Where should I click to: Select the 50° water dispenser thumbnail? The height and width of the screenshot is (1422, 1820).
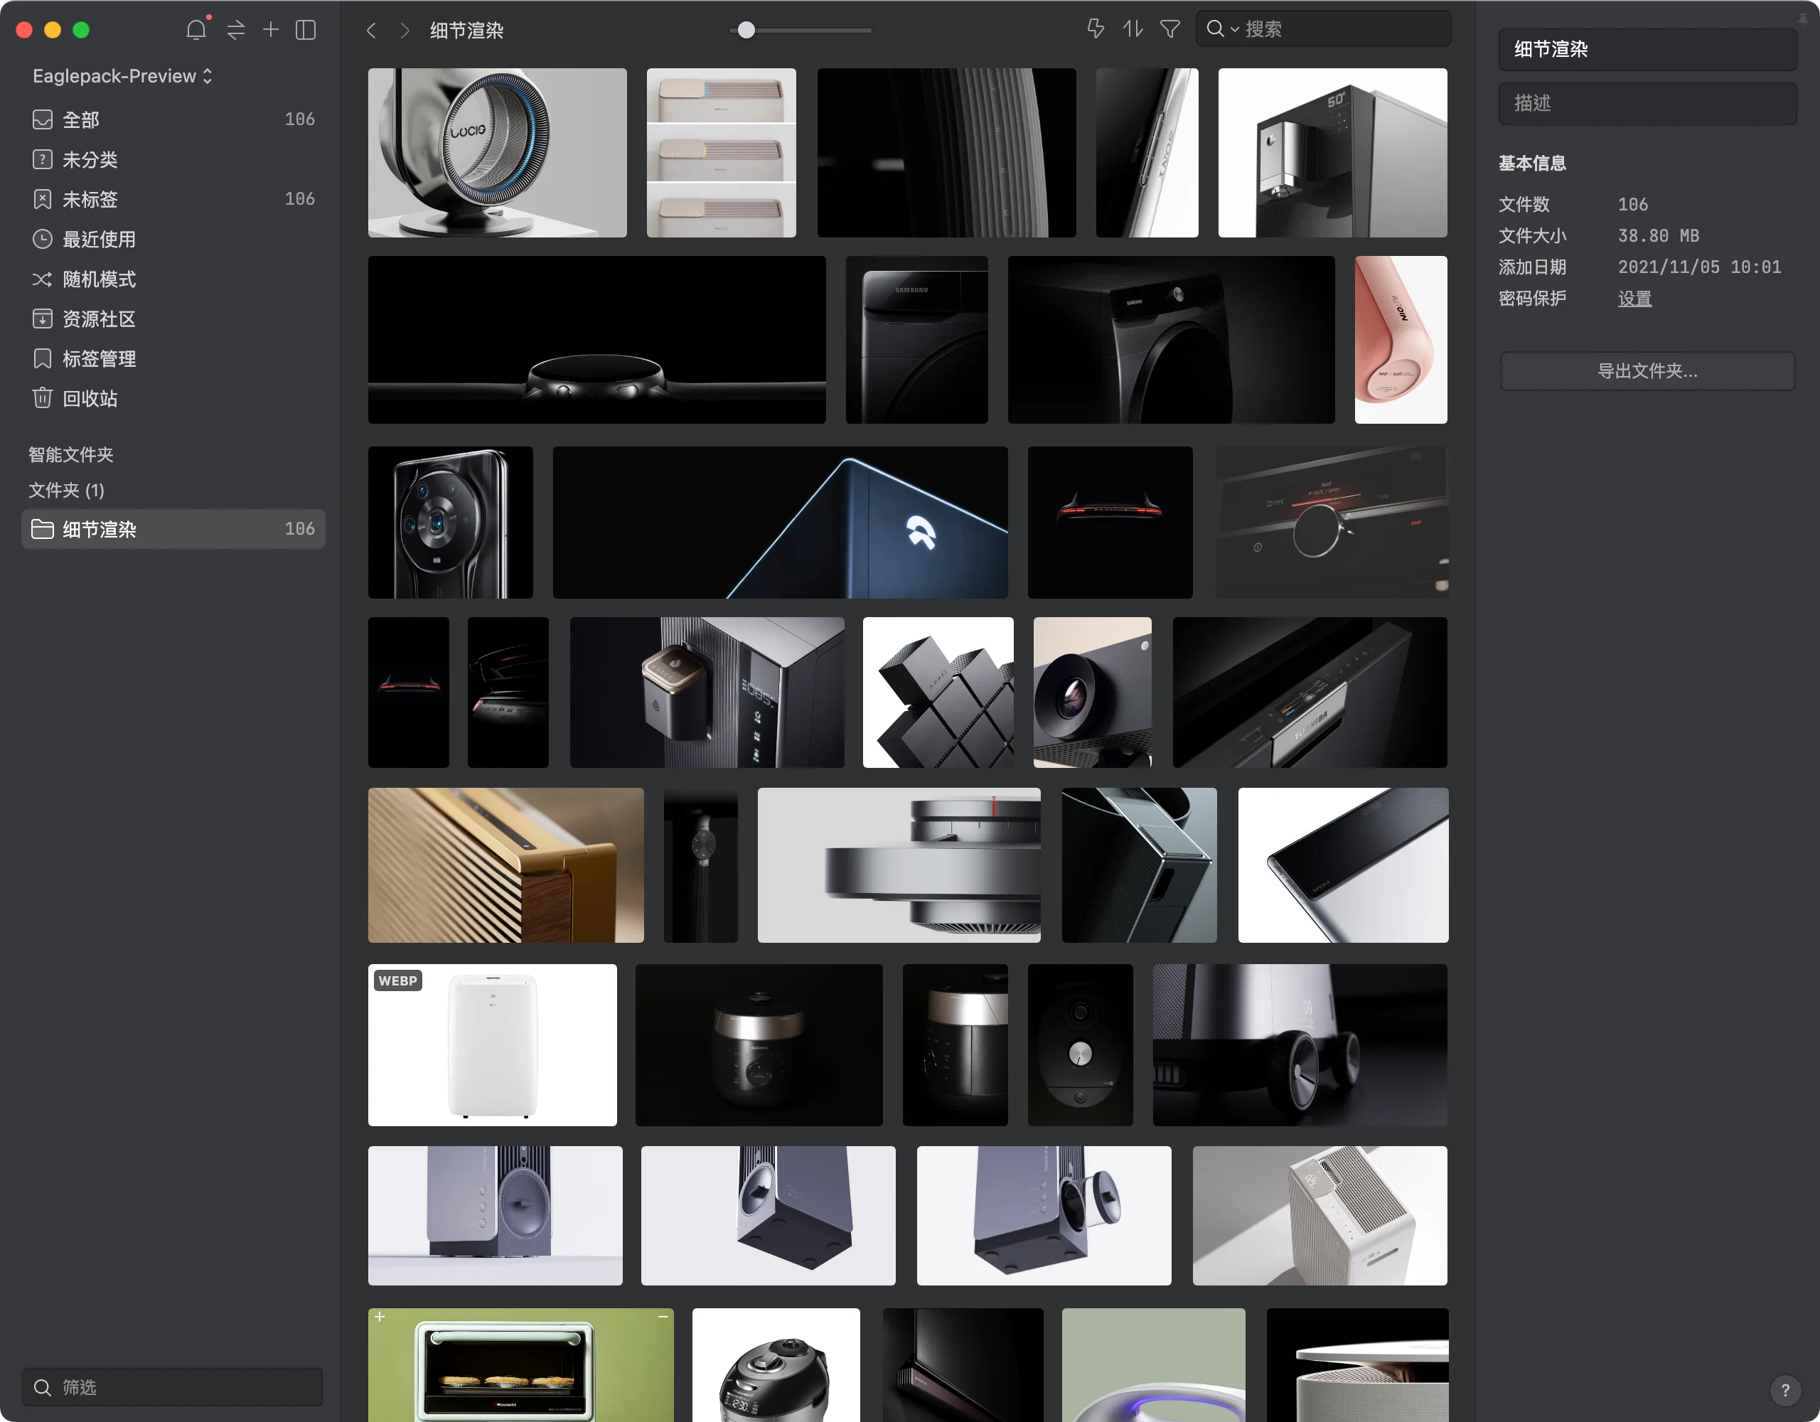click(1332, 153)
